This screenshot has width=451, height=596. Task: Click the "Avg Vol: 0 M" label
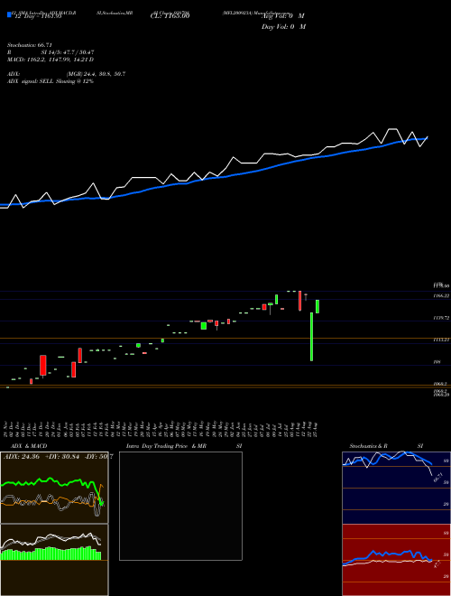283,16
